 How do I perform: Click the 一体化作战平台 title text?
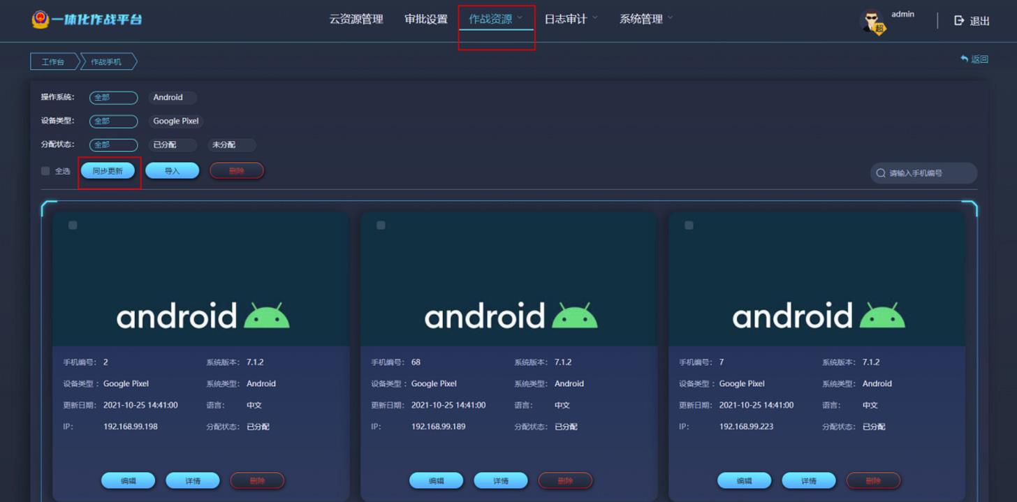tap(97, 20)
